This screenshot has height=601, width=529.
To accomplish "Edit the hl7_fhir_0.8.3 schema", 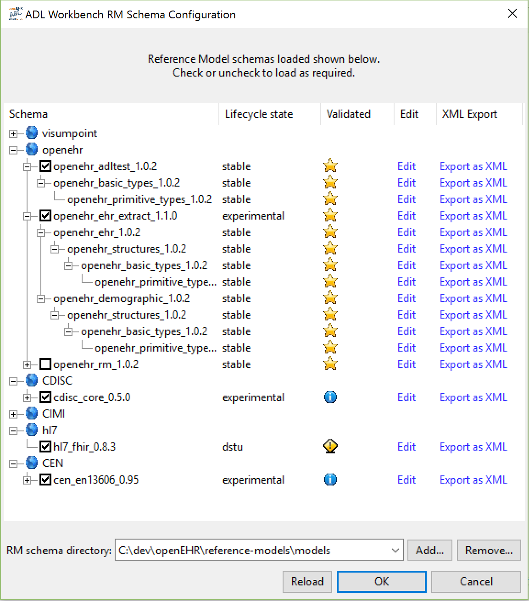I will (x=406, y=447).
